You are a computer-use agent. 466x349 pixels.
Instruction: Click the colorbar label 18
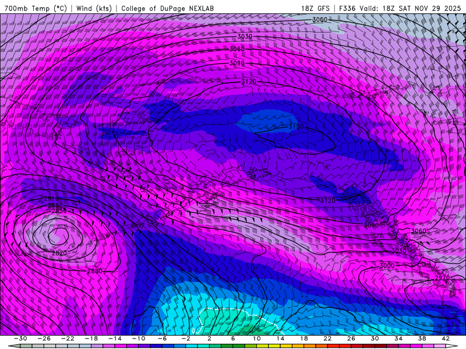303,339
